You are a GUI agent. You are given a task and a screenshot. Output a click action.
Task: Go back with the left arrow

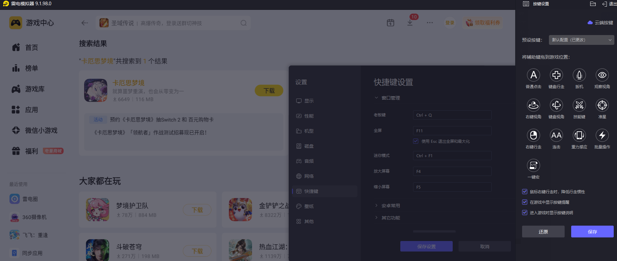[x=85, y=23]
